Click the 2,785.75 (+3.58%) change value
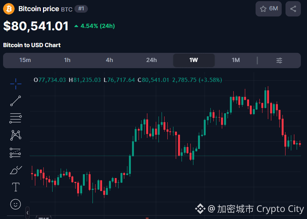 [197, 80]
